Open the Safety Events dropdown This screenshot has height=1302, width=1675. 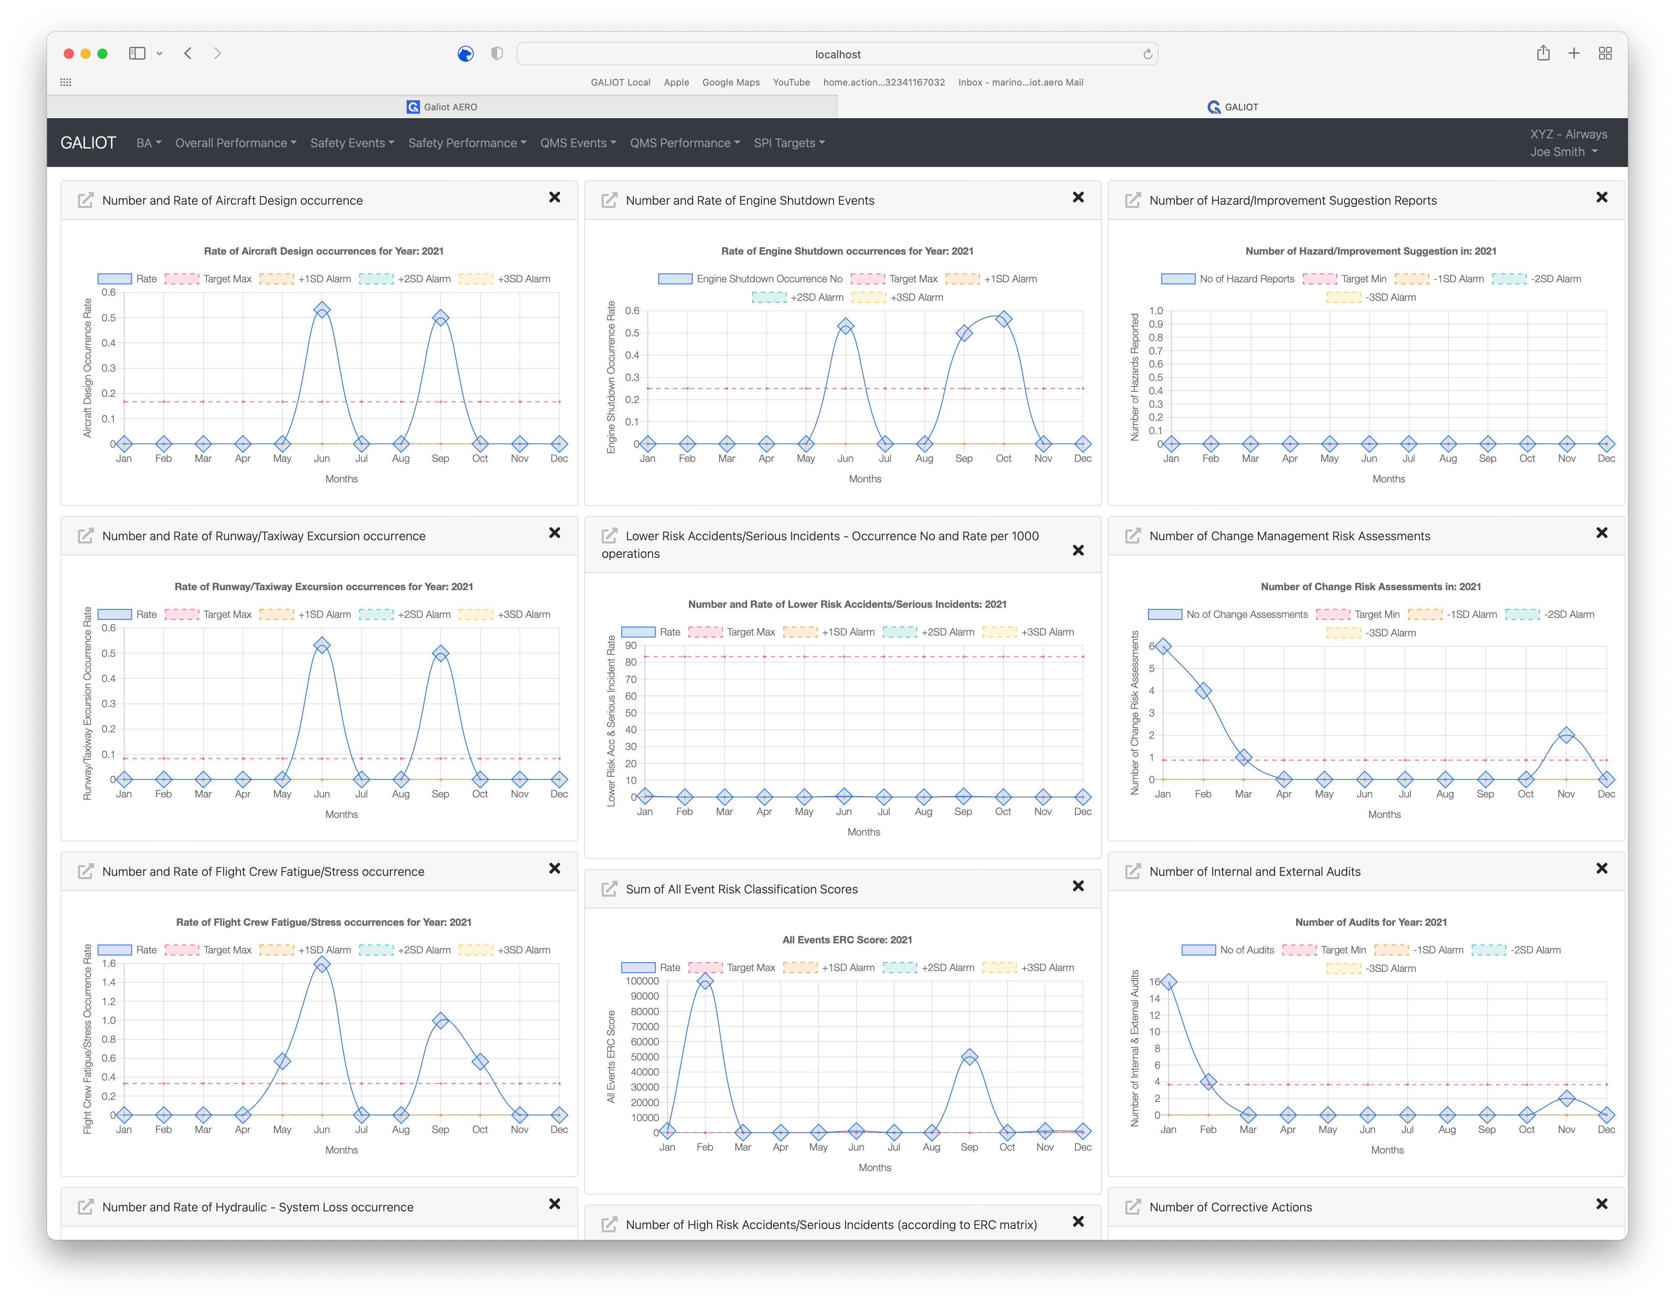pyautogui.click(x=352, y=143)
